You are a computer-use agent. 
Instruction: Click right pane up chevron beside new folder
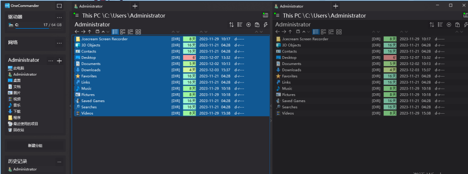click(304, 32)
